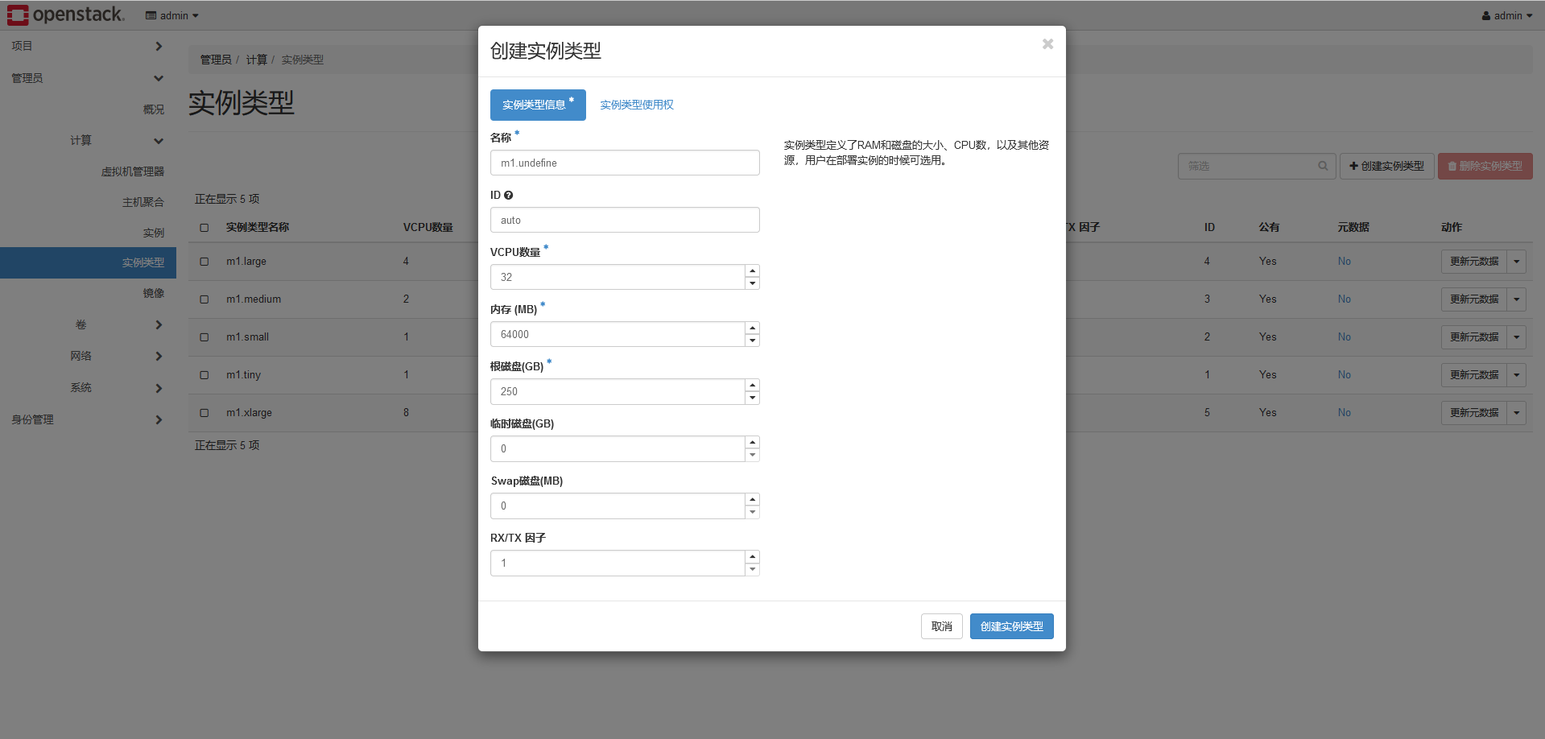Decrease Swap disk value with down arrow
This screenshot has width=1545, height=739.
click(x=752, y=512)
